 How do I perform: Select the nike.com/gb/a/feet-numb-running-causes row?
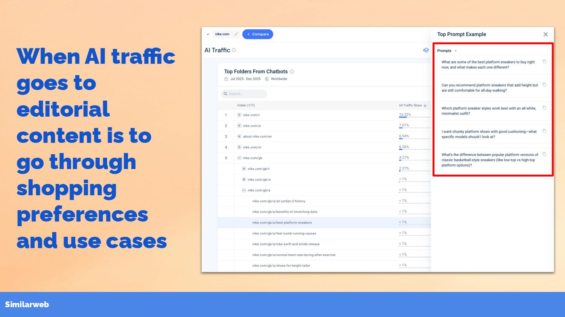(x=324, y=233)
